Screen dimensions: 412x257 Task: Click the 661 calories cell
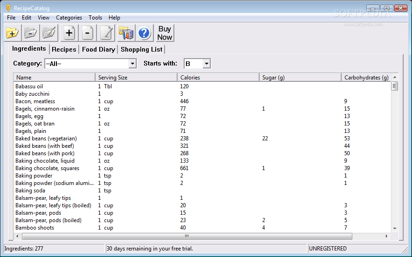coord(184,168)
